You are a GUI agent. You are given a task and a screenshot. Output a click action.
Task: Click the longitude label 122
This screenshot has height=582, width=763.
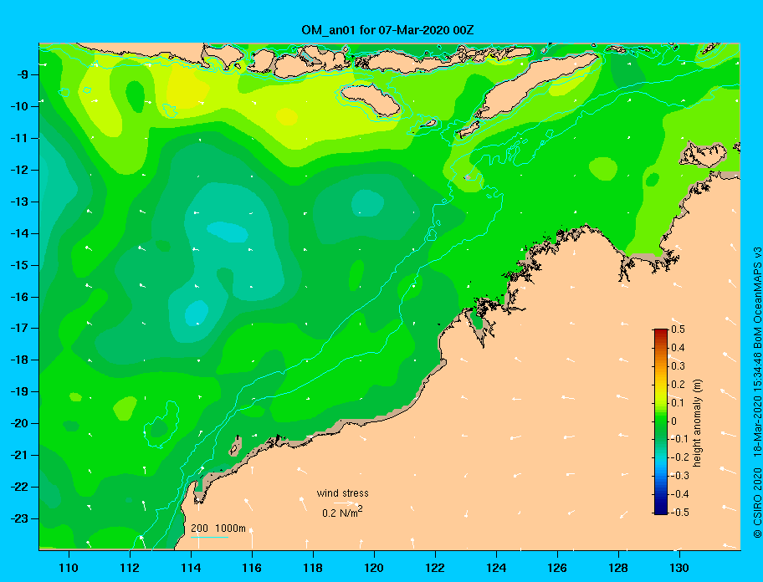[435, 568]
